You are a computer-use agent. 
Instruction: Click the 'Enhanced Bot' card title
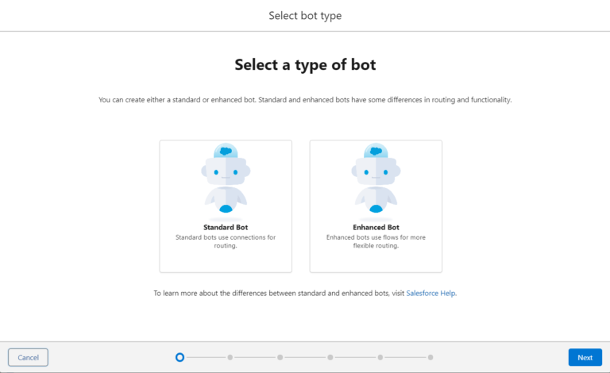click(x=376, y=227)
